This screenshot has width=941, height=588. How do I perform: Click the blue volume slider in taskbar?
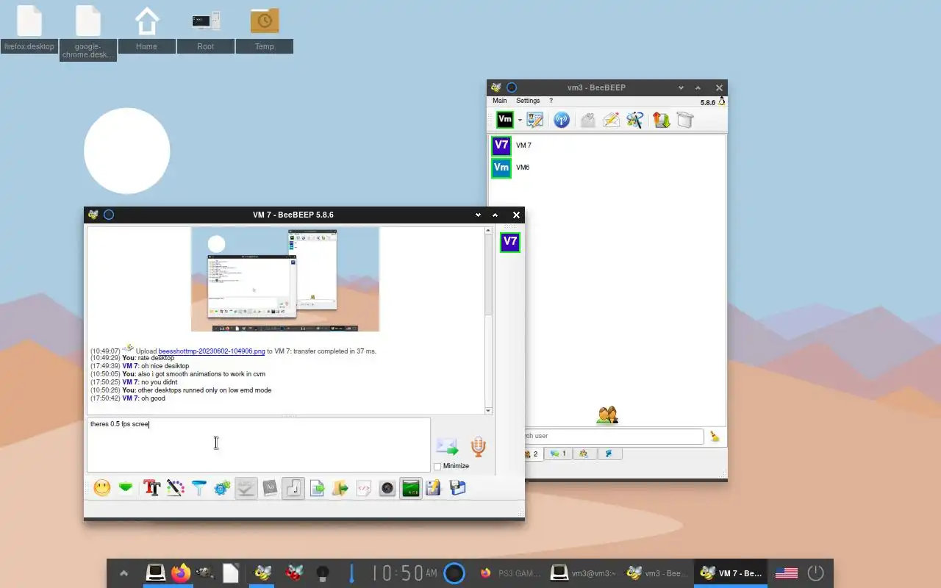pyautogui.click(x=351, y=573)
